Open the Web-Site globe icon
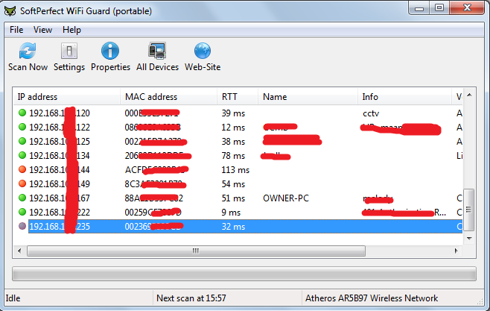This screenshot has height=311, width=490. click(203, 51)
